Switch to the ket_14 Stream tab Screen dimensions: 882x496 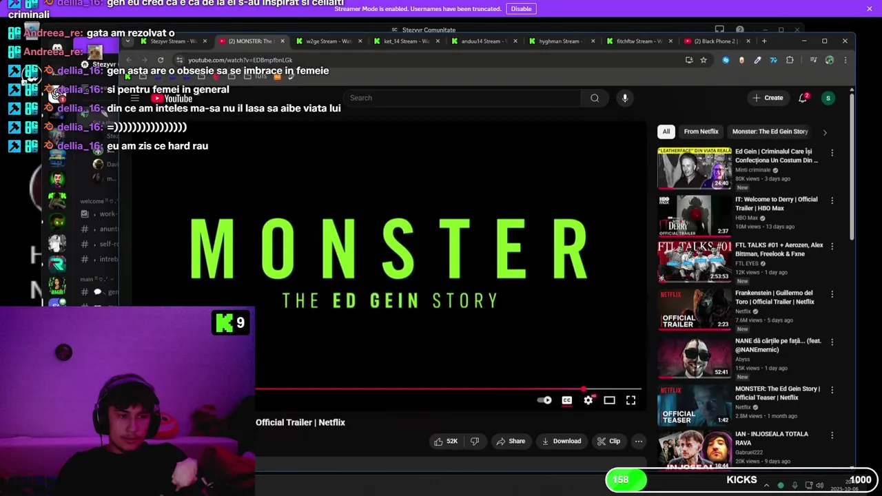[407, 41]
